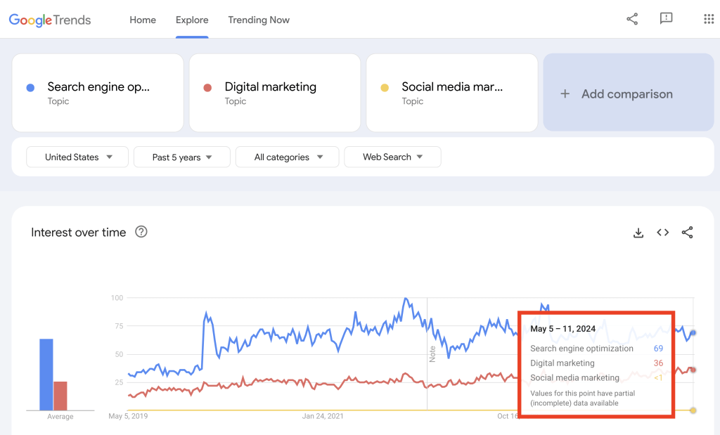Click the Add comparison button
Viewport: 720px width, 435px height.
click(629, 92)
